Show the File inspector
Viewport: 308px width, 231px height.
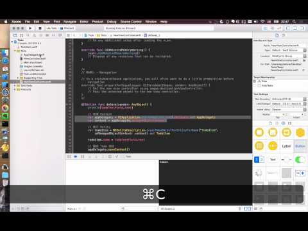click(x=277, y=35)
